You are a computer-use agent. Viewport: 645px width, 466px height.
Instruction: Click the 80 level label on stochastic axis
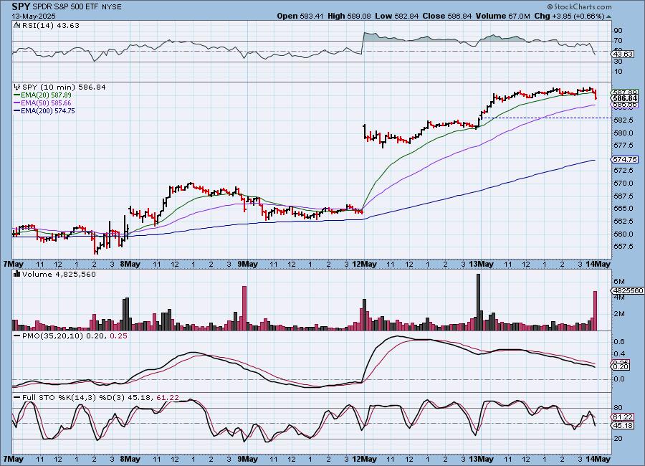tap(618, 408)
